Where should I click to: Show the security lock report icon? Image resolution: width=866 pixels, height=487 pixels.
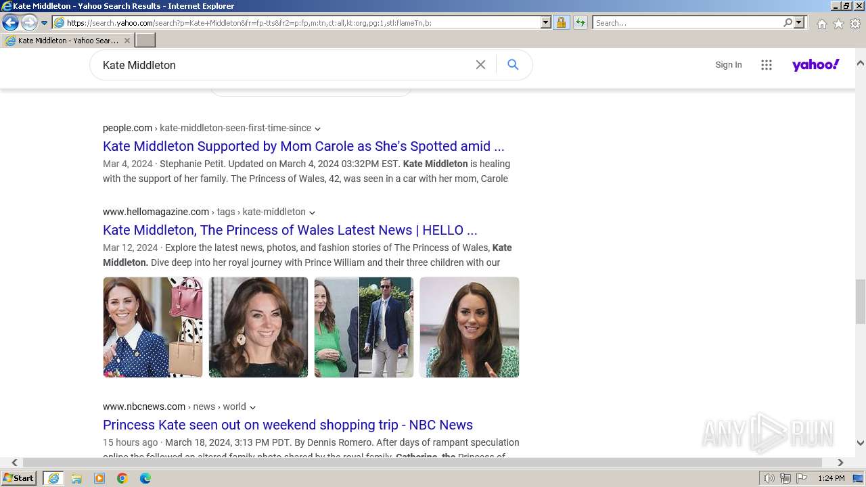561,22
